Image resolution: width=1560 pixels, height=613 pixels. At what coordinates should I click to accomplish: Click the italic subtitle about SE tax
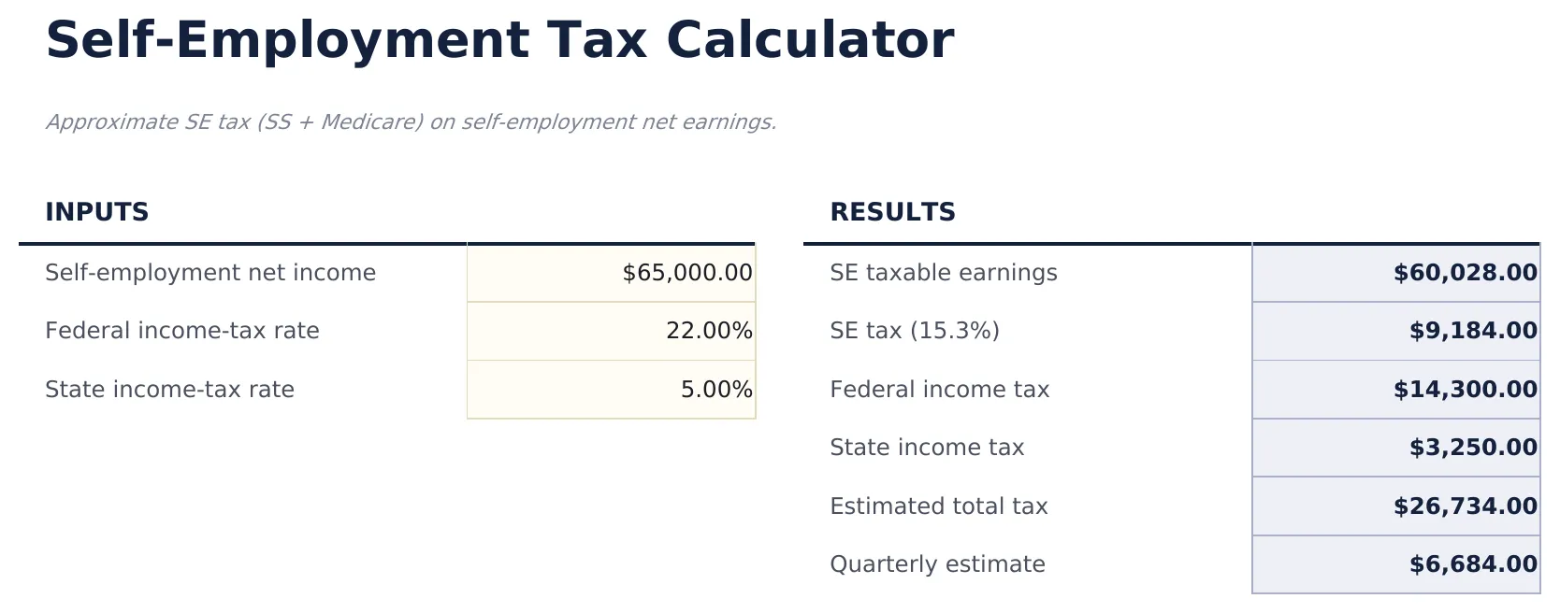coord(412,121)
